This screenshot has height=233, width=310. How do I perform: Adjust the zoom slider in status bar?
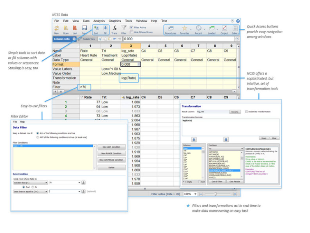tap(215, 194)
